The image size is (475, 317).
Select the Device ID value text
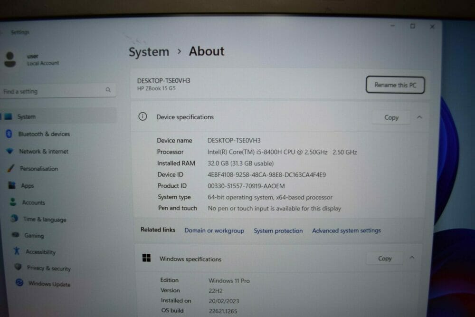coord(266,174)
